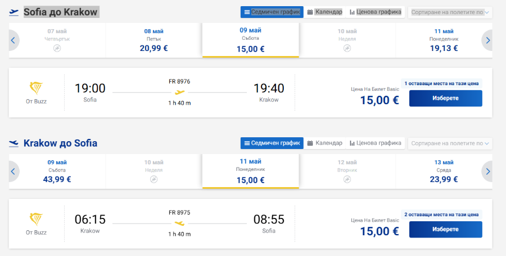The width and height of the screenshot is (506, 256).
Task: Click the yellow plane icon on the FR 8975 route line
Action: pos(180,223)
